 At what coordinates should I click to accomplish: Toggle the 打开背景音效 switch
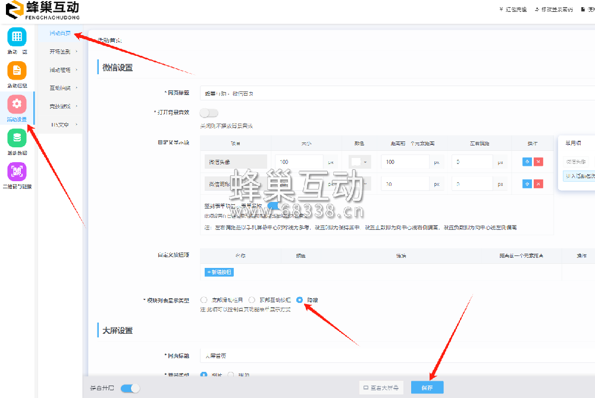(x=208, y=113)
